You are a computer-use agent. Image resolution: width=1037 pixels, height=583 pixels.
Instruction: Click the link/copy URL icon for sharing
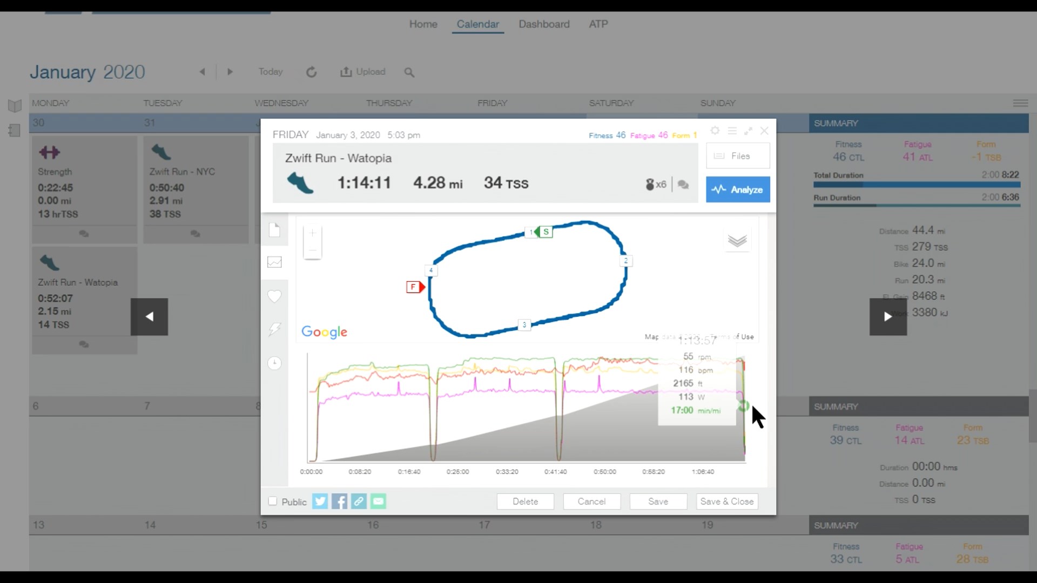pyautogui.click(x=359, y=500)
